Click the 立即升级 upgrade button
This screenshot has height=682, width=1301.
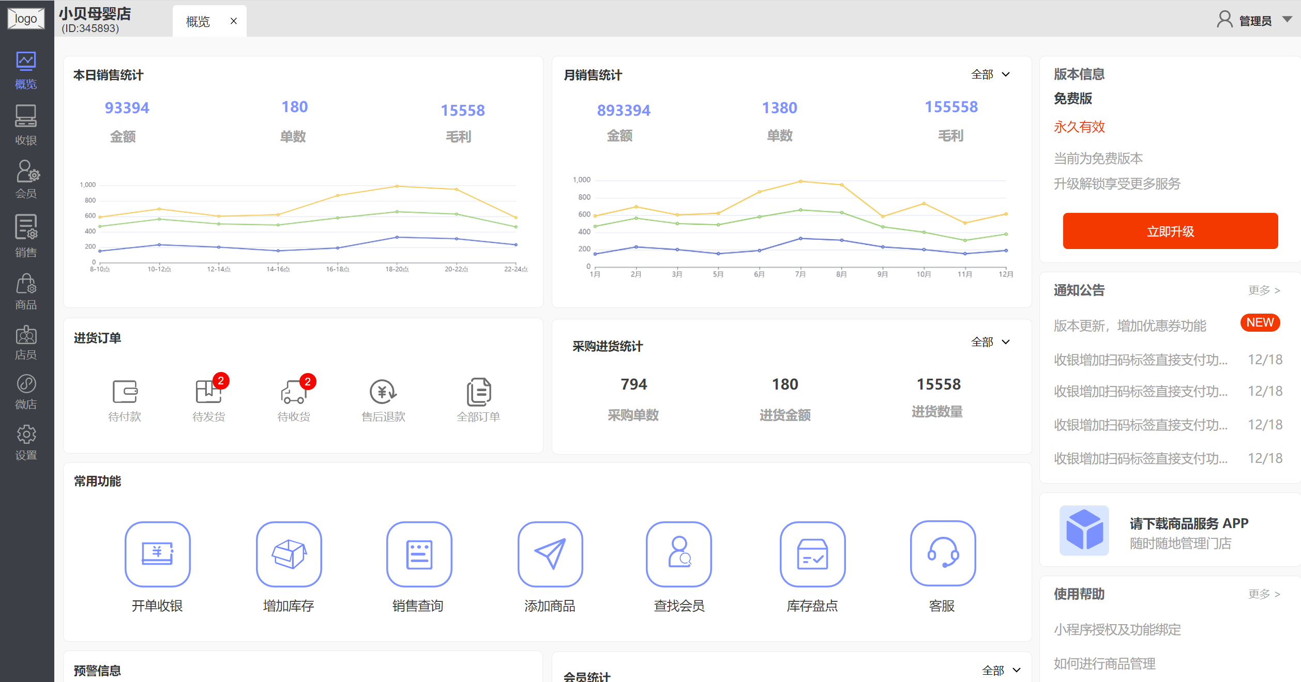[1170, 231]
